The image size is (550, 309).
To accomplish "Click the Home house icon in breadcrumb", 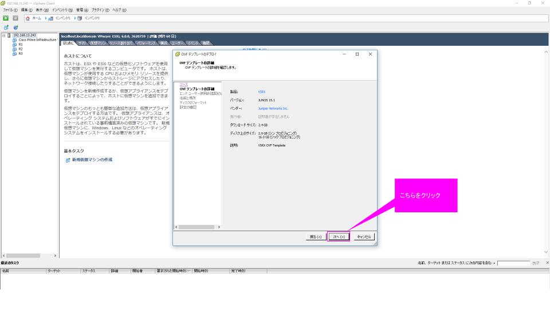I will pos(27,18).
